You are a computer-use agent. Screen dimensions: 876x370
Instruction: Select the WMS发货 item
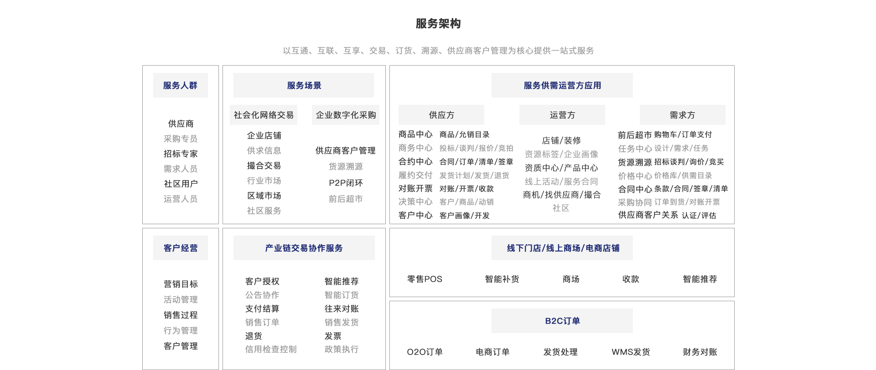coord(631,352)
